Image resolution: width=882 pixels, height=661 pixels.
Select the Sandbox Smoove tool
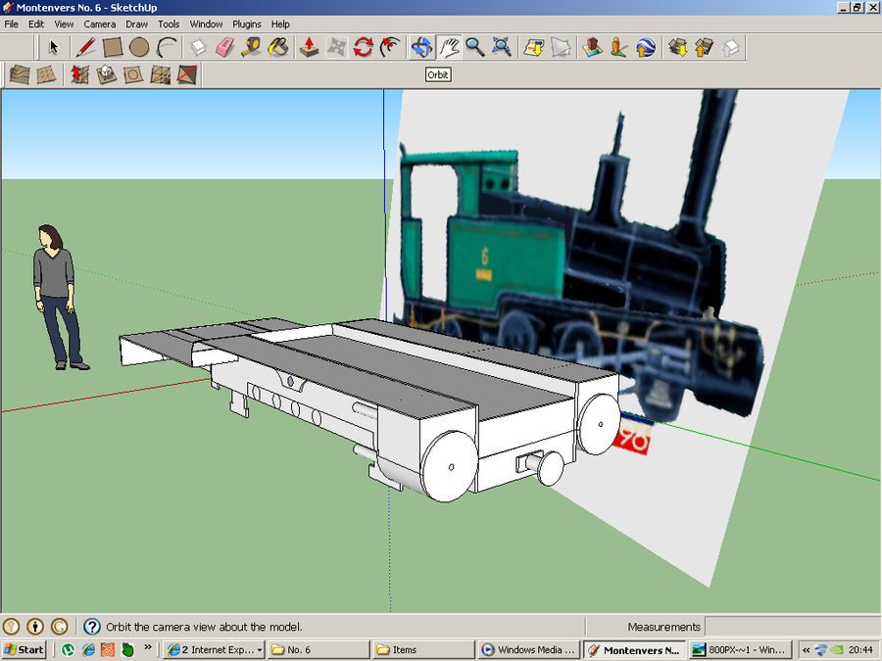[79, 74]
